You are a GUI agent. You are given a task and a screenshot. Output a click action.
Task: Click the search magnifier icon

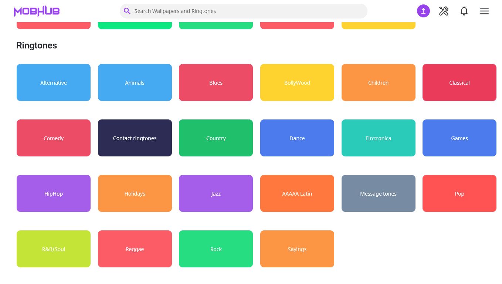pos(127,11)
